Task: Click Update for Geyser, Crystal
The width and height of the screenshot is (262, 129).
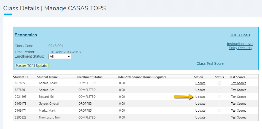Action: click(x=200, y=104)
